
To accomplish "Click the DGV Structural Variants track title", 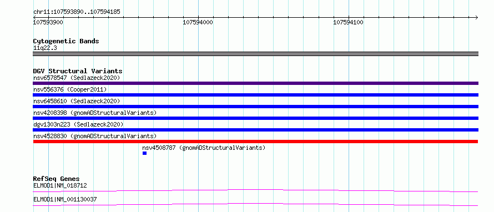I will (x=78, y=71).
